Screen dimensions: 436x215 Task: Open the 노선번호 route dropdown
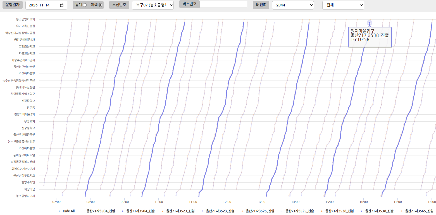point(153,5)
